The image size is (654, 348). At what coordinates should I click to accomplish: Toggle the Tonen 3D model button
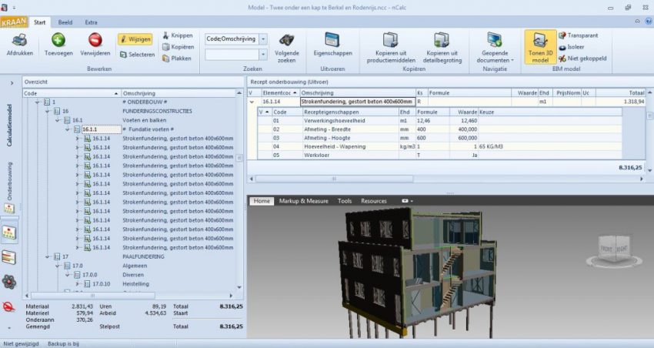pos(540,47)
